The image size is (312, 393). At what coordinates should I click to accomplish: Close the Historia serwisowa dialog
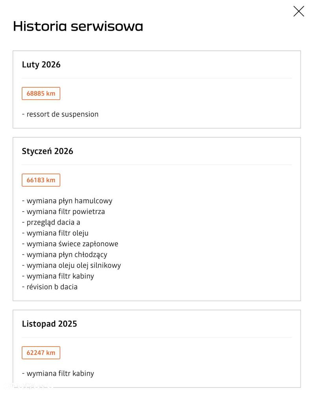click(299, 11)
